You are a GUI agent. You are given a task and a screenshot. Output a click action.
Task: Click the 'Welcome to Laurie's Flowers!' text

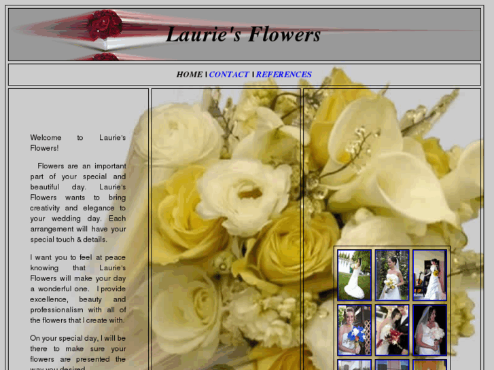click(78, 143)
